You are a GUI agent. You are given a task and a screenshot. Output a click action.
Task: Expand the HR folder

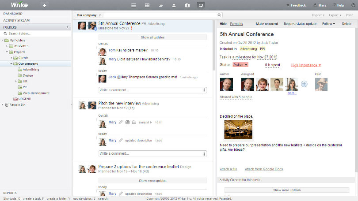pyautogui.click(x=16, y=81)
